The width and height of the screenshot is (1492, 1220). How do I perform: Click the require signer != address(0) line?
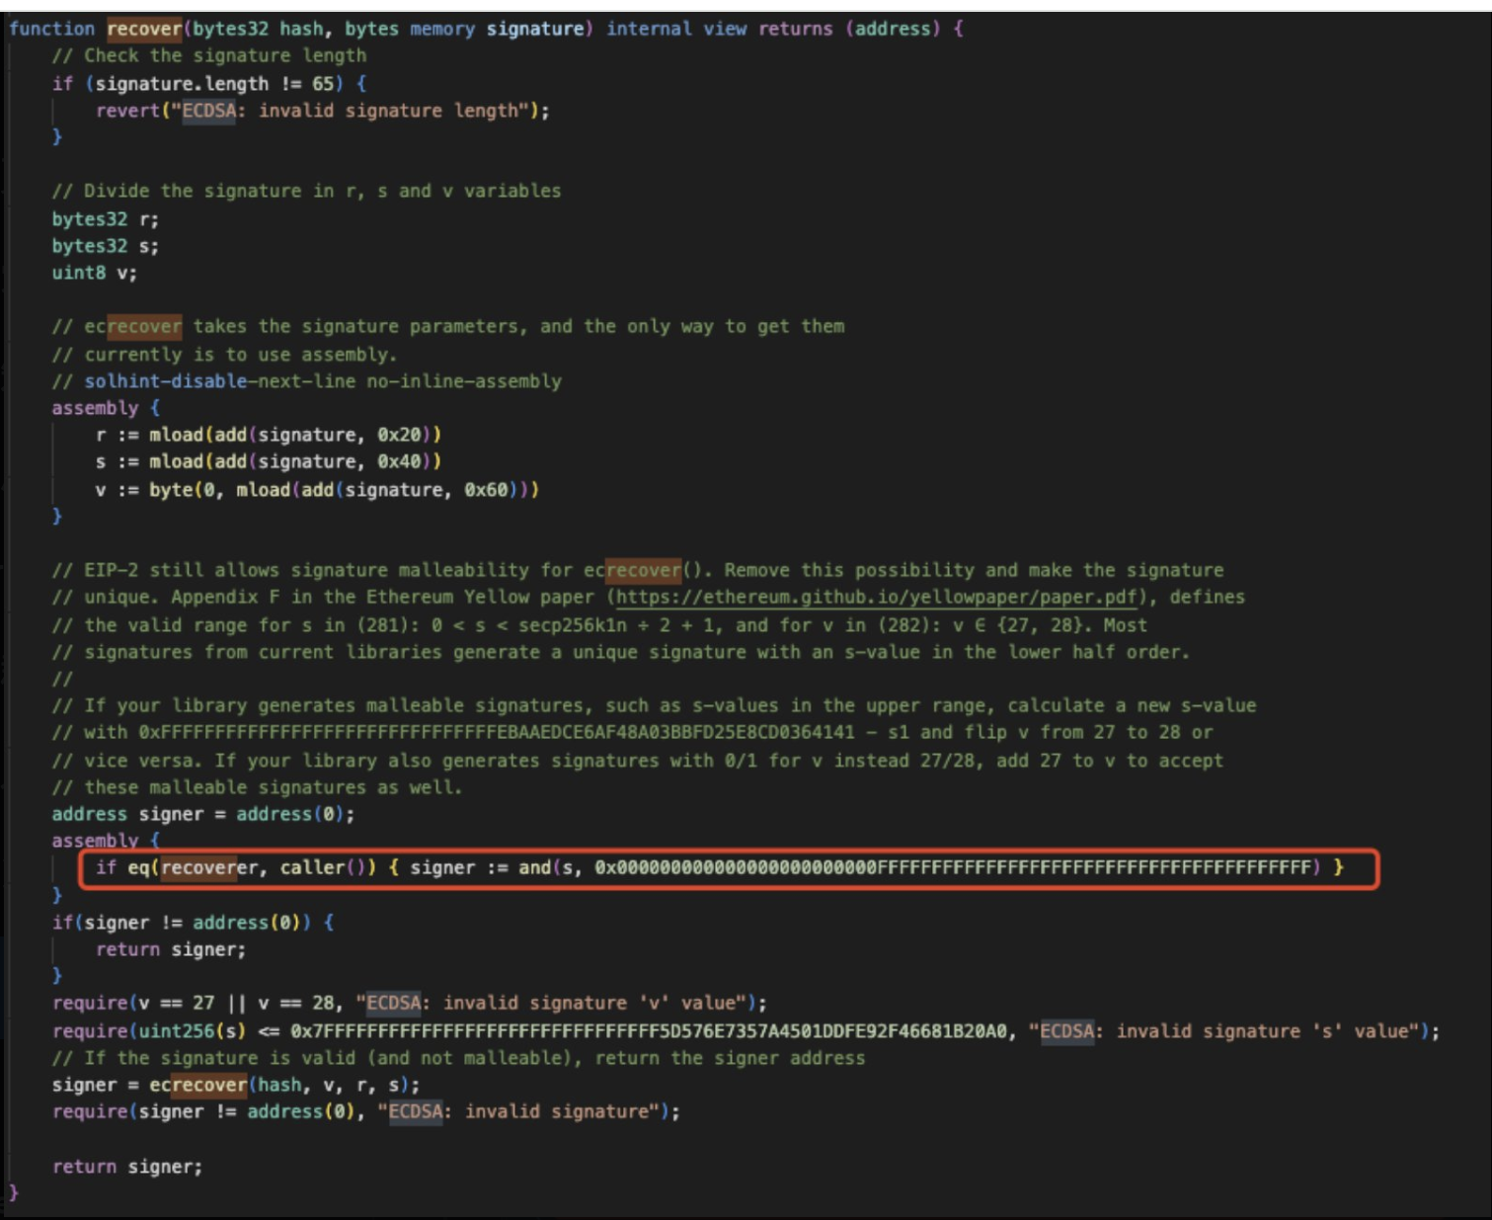[x=365, y=1111]
